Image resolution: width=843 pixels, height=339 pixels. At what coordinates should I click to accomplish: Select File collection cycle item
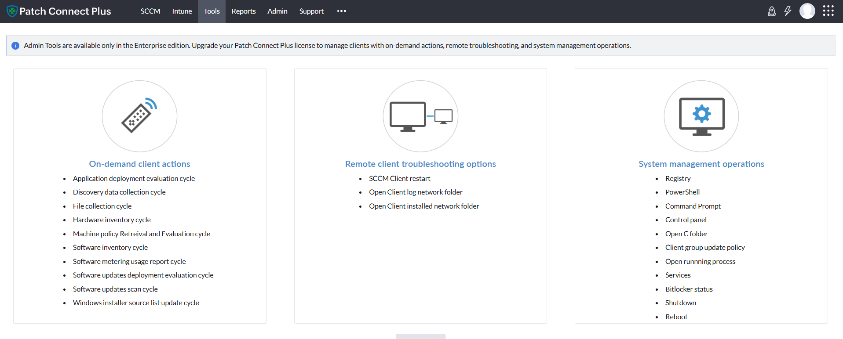tap(102, 206)
